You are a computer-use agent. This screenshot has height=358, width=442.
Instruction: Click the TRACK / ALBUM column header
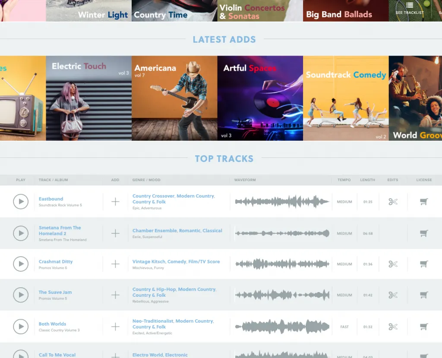53,180
